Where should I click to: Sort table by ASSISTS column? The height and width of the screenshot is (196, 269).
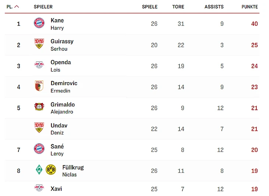pyautogui.click(x=214, y=7)
